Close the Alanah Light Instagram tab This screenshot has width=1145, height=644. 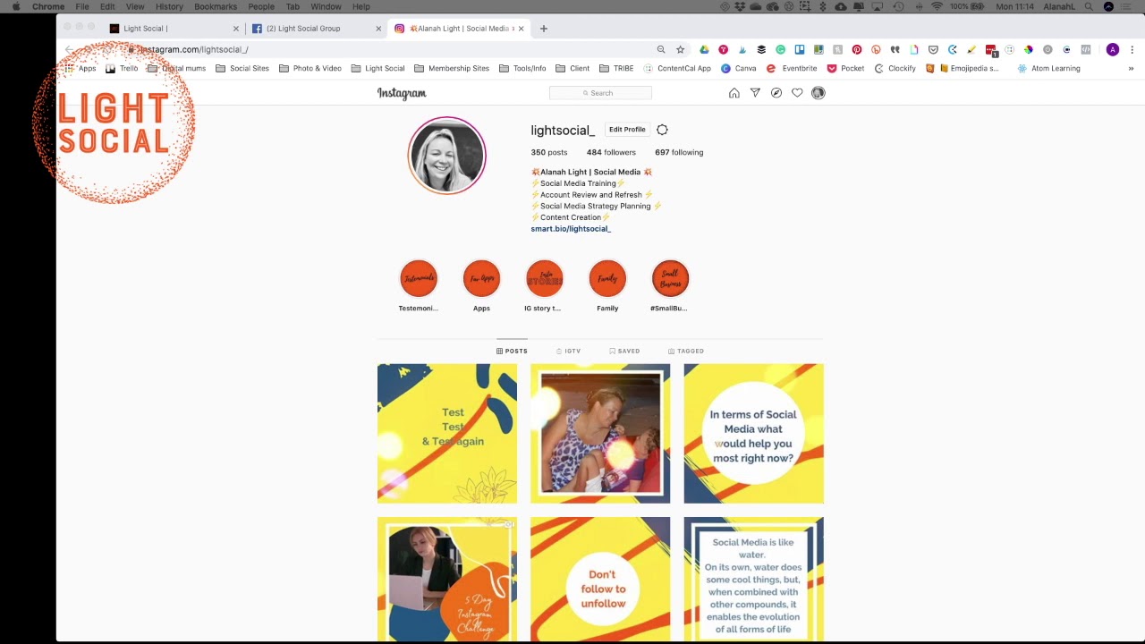coord(521,29)
